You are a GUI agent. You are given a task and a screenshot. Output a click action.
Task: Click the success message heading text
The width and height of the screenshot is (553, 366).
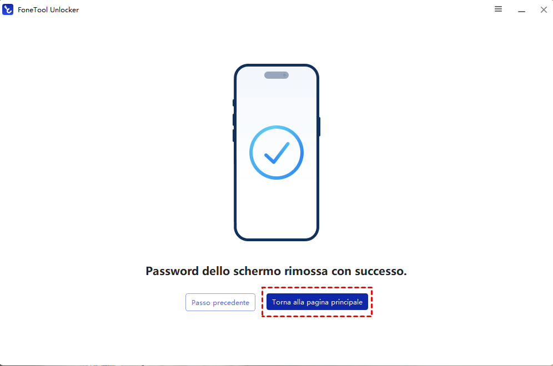(x=276, y=271)
